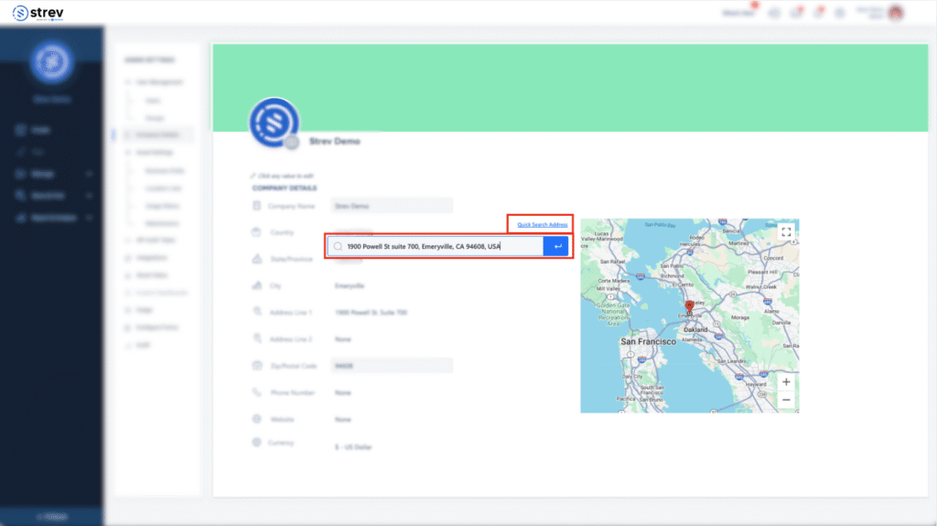Image resolution: width=937 pixels, height=526 pixels.
Task: Click the Quick Search Address link
Action: (x=542, y=224)
